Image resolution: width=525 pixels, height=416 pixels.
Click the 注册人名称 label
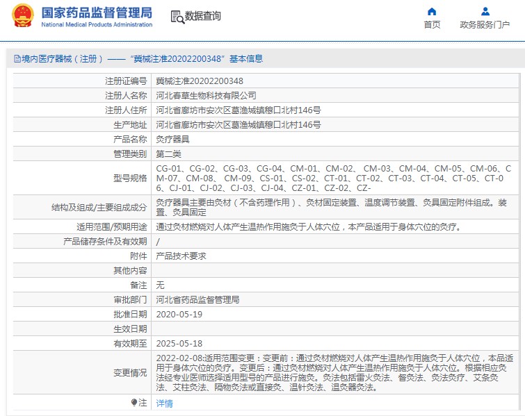(126, 96)
